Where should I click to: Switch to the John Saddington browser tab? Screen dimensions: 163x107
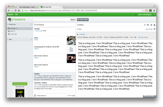[27, 7]
